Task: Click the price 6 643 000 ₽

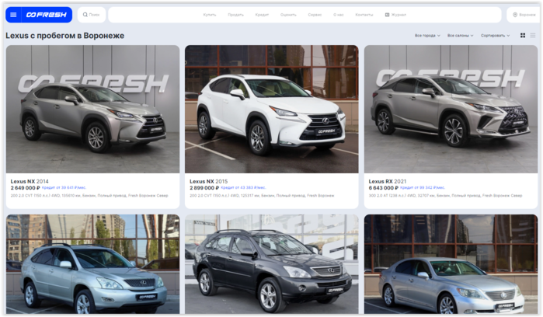Action: [383, 188]
